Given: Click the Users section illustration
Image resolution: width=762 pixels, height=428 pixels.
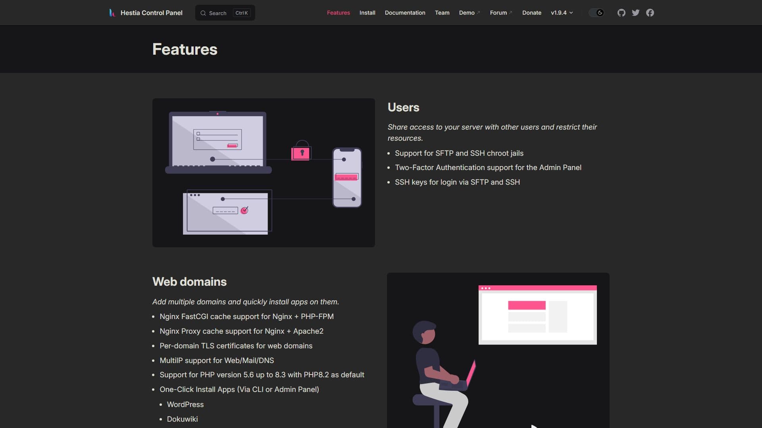Looking at the screenshot, I should coord(264,173).
